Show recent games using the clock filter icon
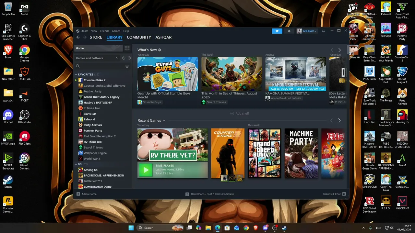The width and height of the screenshot is (415, 233). tap(124, 58)
